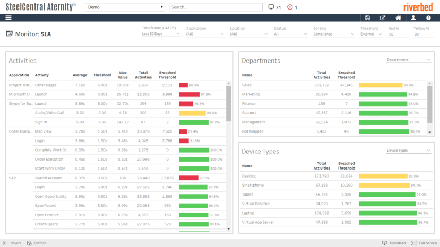Open the hamburger navigation menu

(8, 17)
